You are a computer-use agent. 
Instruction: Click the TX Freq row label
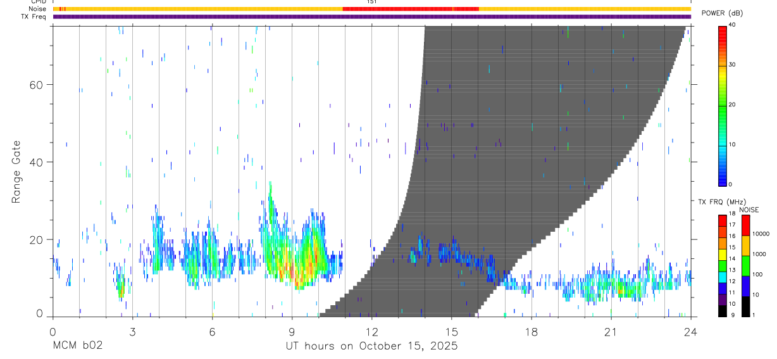(34, 16)
